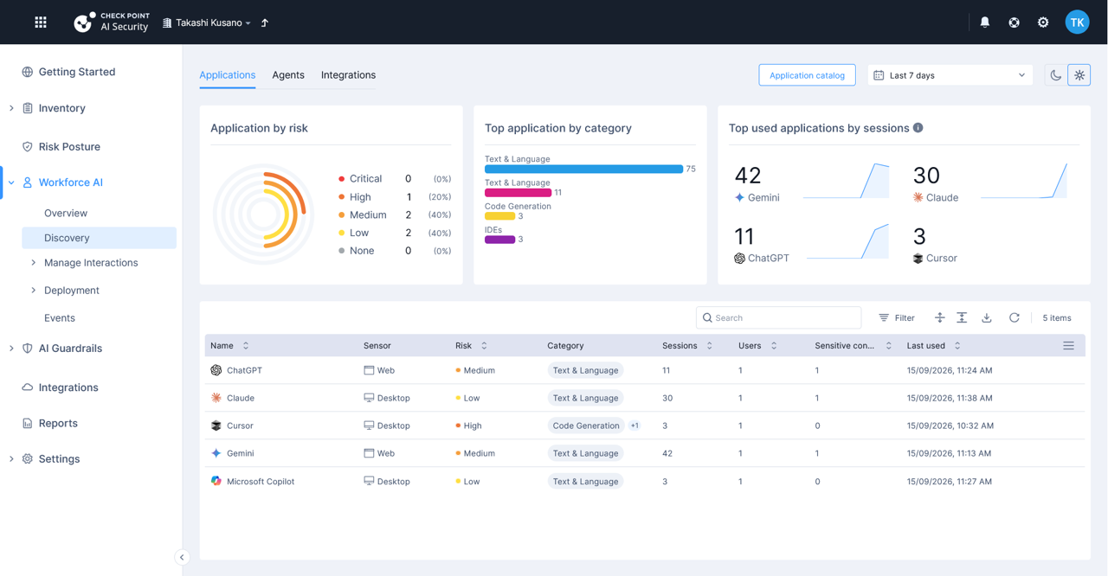Viewport: 1108px width, 576px height.
Task: Open the notifications bell
Action: click(x=985, y=22)
